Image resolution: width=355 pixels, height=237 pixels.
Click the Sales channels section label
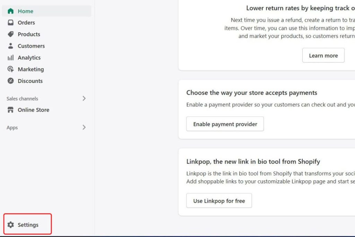pos(22,99)
